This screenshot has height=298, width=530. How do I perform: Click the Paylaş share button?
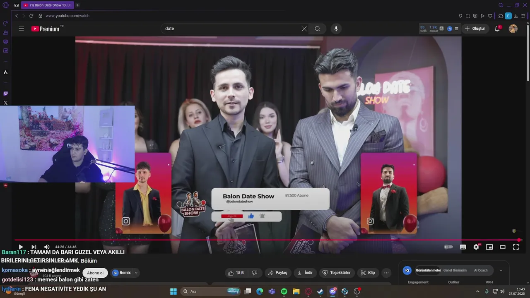click(277, 273)
